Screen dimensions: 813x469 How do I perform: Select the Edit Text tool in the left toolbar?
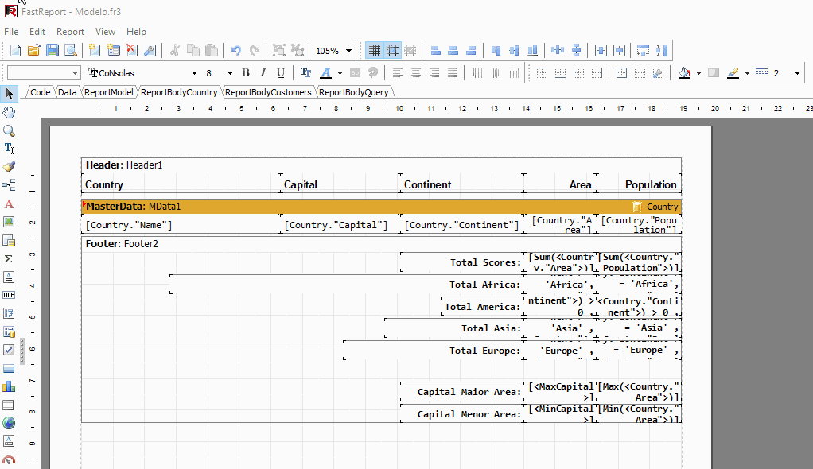(9, 149)
